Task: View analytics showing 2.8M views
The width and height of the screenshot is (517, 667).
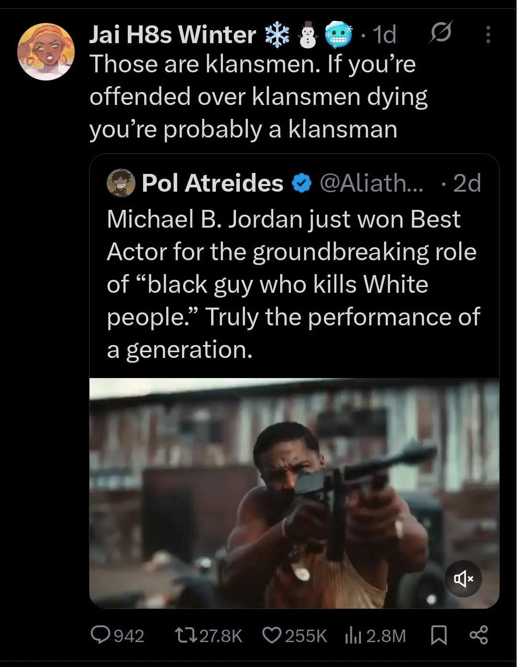Action: coord(353,635)
